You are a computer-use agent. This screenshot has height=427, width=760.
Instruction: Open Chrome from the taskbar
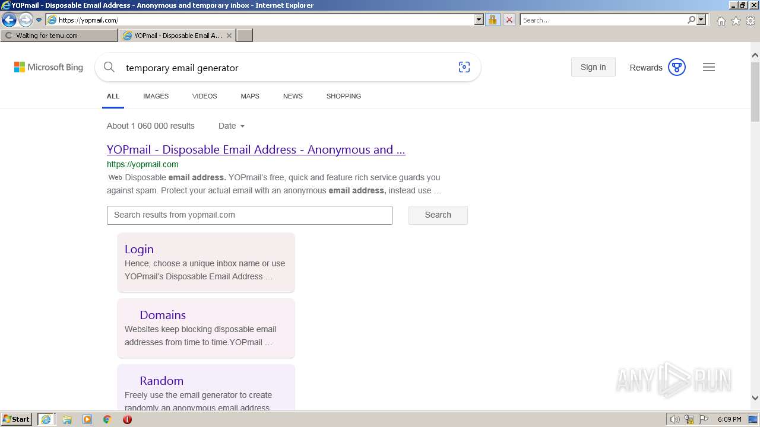107,419
